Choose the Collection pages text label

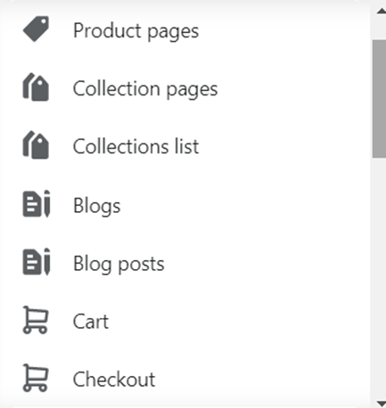pyautogui.click(x=145, y=89)
